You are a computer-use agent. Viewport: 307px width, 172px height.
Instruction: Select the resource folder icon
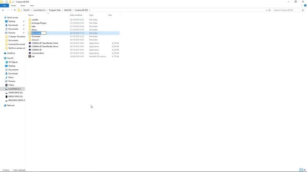[x=30, y=40]
